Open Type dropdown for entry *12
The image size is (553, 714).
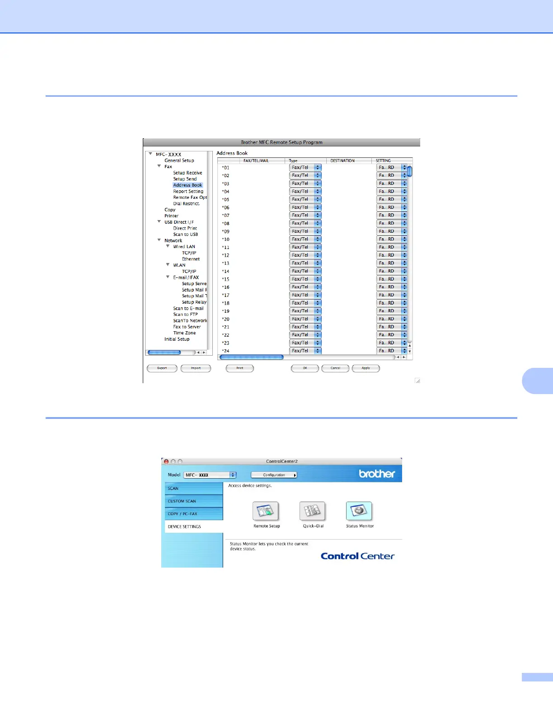tap(305, 255)
